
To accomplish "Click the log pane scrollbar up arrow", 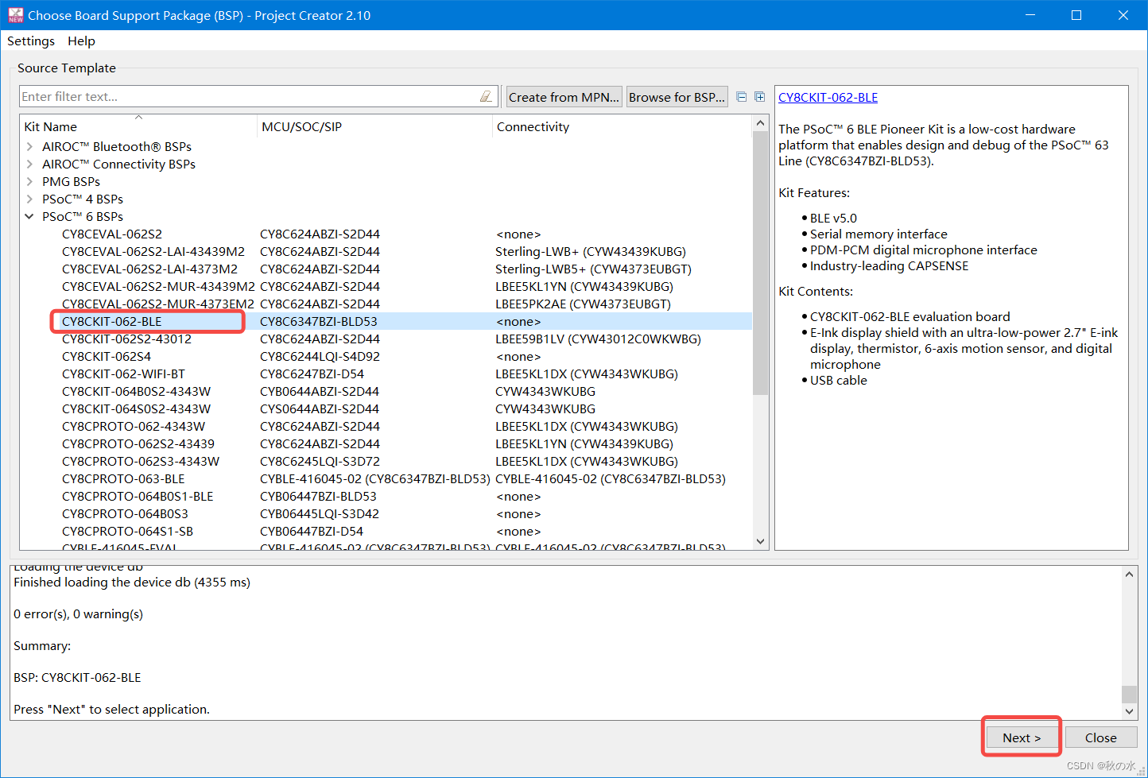I will tap(1129, 574).
